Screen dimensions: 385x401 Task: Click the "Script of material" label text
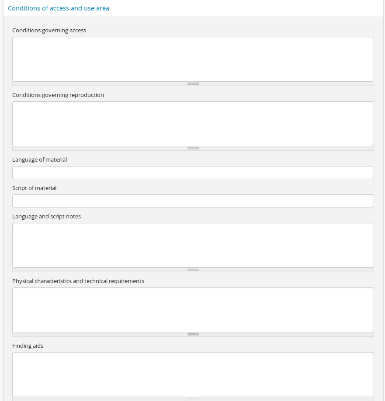click(x=34, y=188)
